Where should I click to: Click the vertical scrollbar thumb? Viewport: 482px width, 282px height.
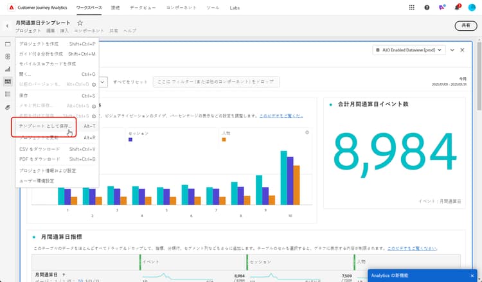click(x=479, y=76)
